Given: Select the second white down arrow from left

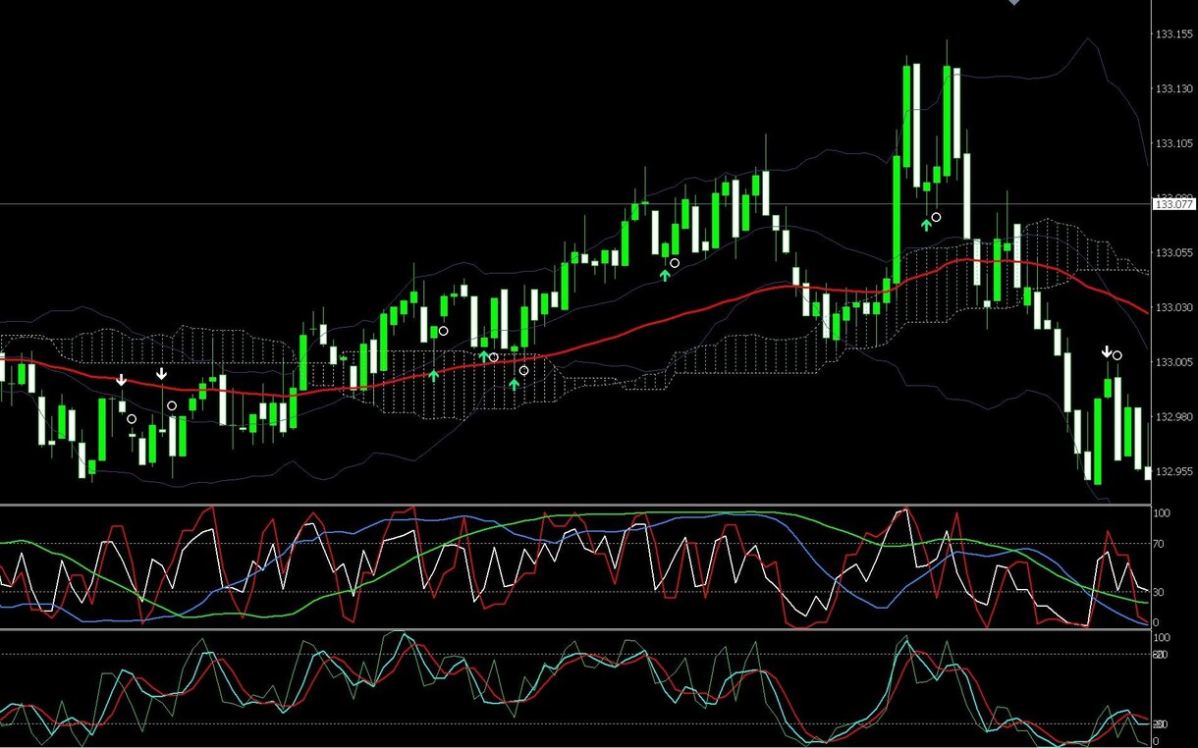Looking at the screenshot, I should point(162,374).
